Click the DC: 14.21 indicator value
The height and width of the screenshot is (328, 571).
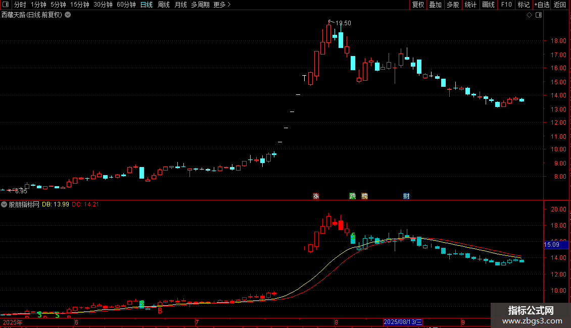(85, 204)
